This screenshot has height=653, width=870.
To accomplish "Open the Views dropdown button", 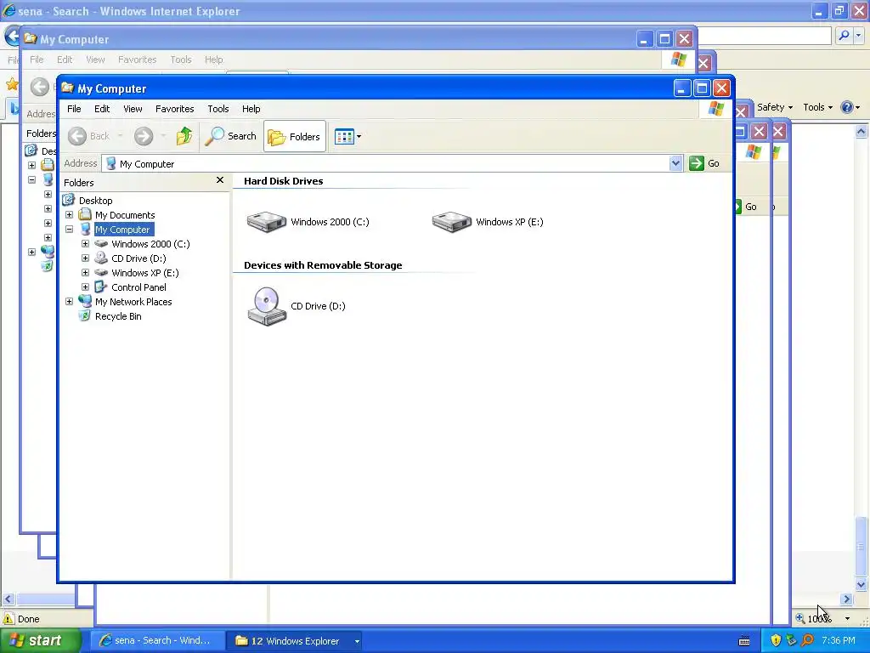I will 347,136.
